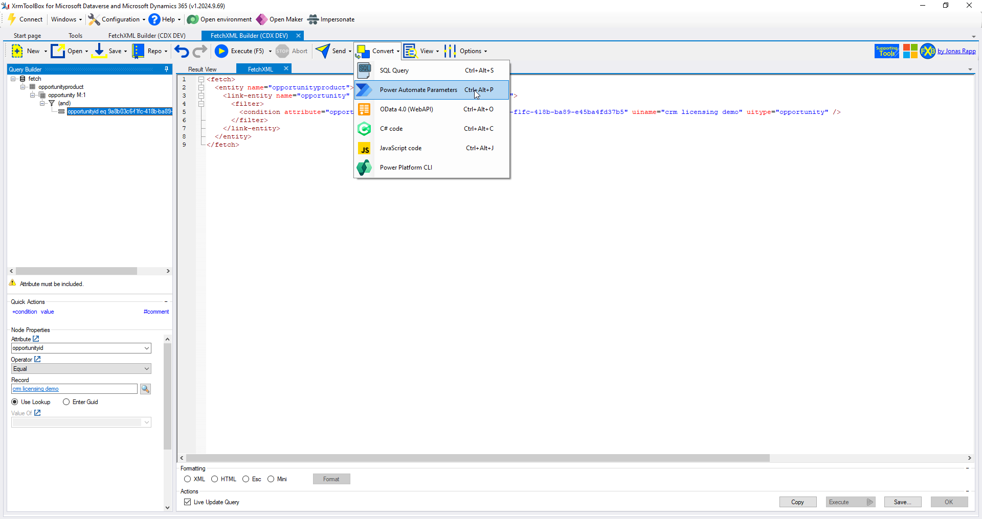Collapse the (and) filter node
The height and width of the screenshot is (519, 982).
[42, 103]
